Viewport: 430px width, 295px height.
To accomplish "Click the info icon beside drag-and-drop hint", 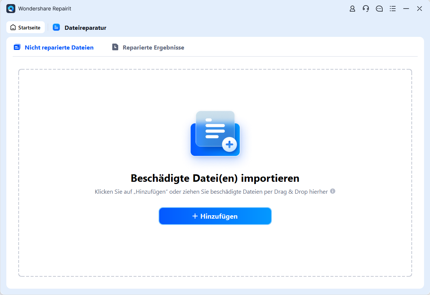I will tap(333, 191).
